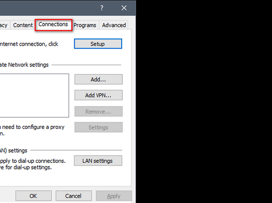The image size is (272, 203).
Task: Click the Add VPN... button
Action: pos(98,95)
